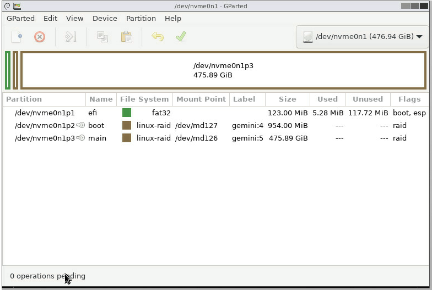Click the used value '5.28 MiB'
Viewport: 432px width, 290px height.
[x=328, y=113]
